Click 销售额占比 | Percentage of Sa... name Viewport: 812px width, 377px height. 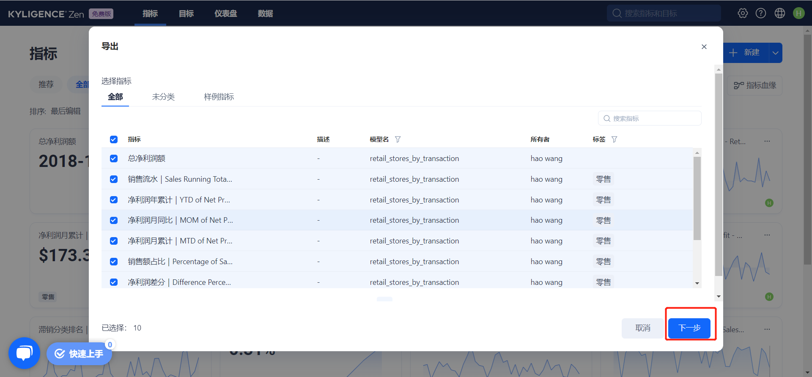180,262
